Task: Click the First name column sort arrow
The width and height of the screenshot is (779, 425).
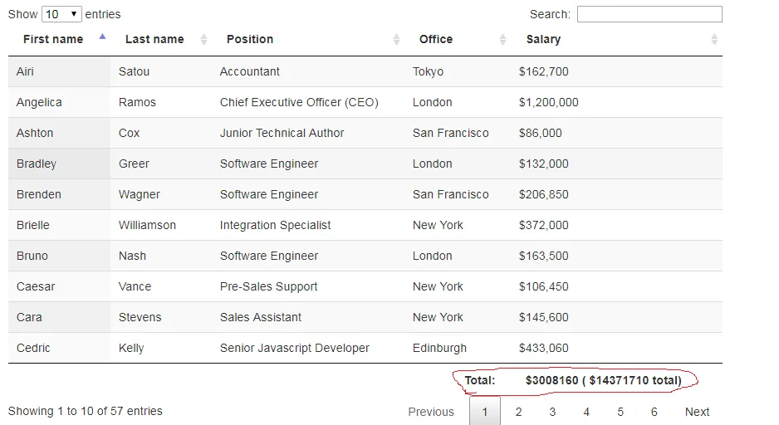Action: [x=102, y=37]
